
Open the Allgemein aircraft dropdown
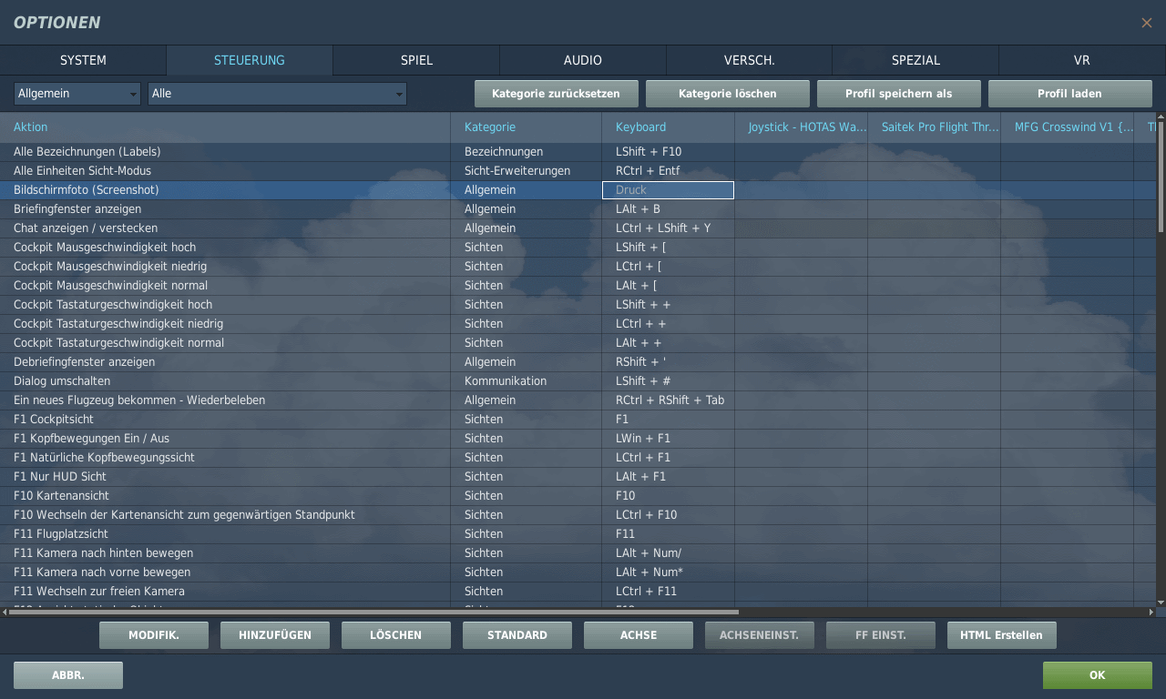coord(77,94)
